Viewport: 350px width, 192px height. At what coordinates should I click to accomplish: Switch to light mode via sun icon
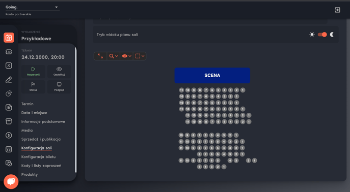(x=312, y=35)
